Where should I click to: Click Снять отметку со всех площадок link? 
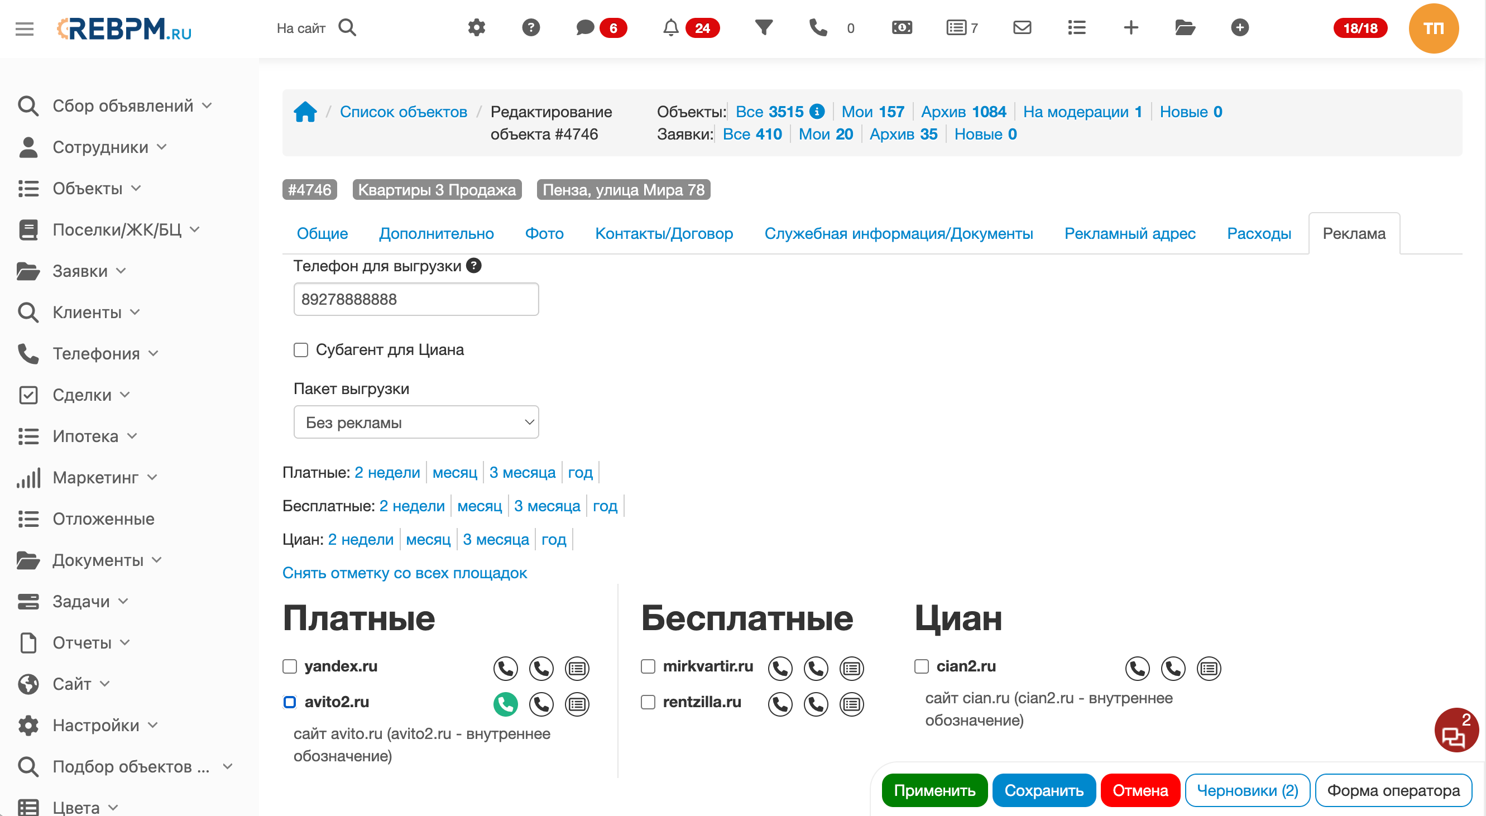point(404,573)
